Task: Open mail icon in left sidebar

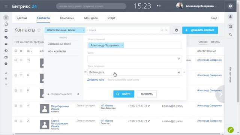Action: [x=6, y=44]
